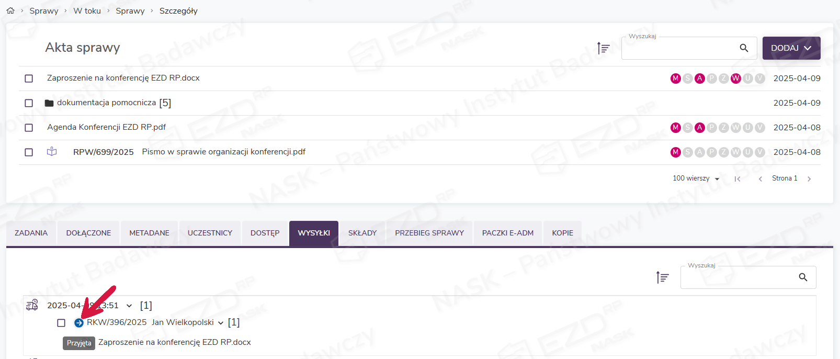Click the search magnifier in Wysyłki panel

coord(803,277)
